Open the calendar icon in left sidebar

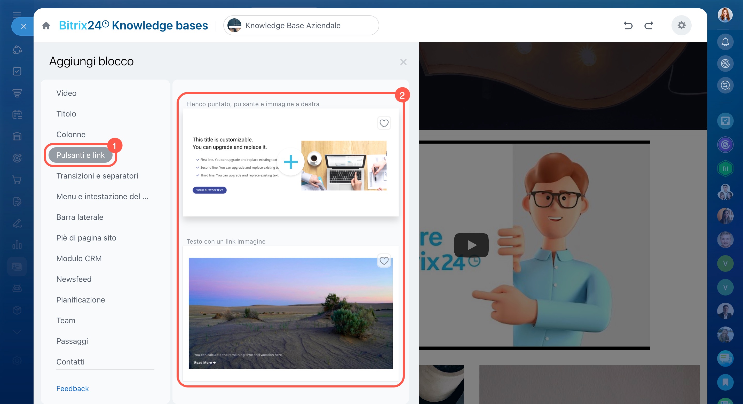click(17, 115)
